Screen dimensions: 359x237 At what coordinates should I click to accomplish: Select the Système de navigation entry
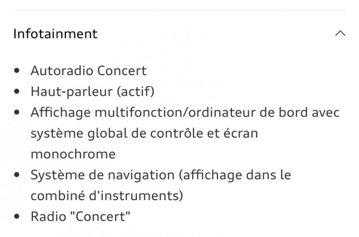[161, 175]
